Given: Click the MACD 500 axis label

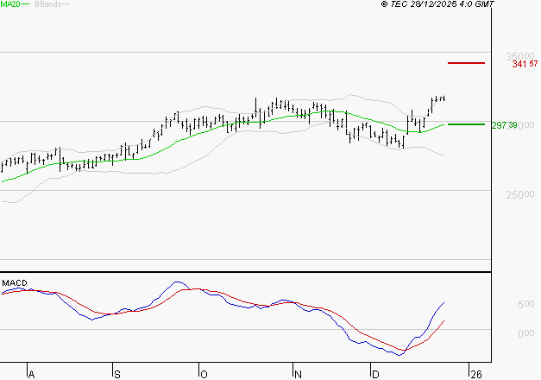Looking at the screenshot, I should coord(526,304).
